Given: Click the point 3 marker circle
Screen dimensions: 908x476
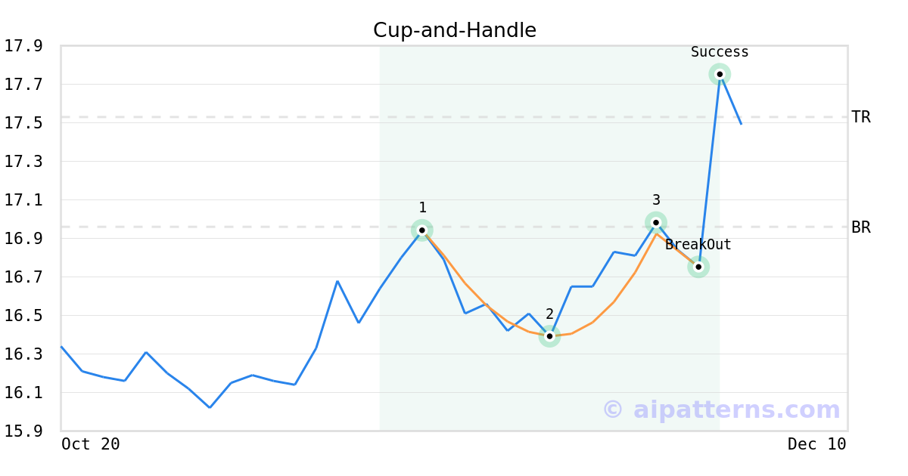Looking at the screenshot, I should 656,222.
